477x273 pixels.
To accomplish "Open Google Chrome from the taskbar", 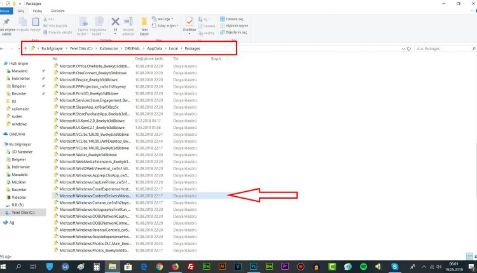I will pos(160,267).
